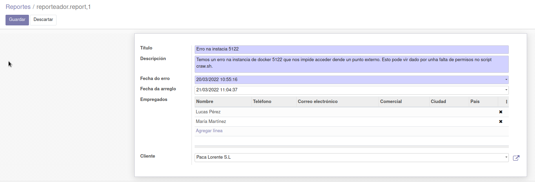
Task: Select the Lucas Pérez name cell
Action: [223, 112]
